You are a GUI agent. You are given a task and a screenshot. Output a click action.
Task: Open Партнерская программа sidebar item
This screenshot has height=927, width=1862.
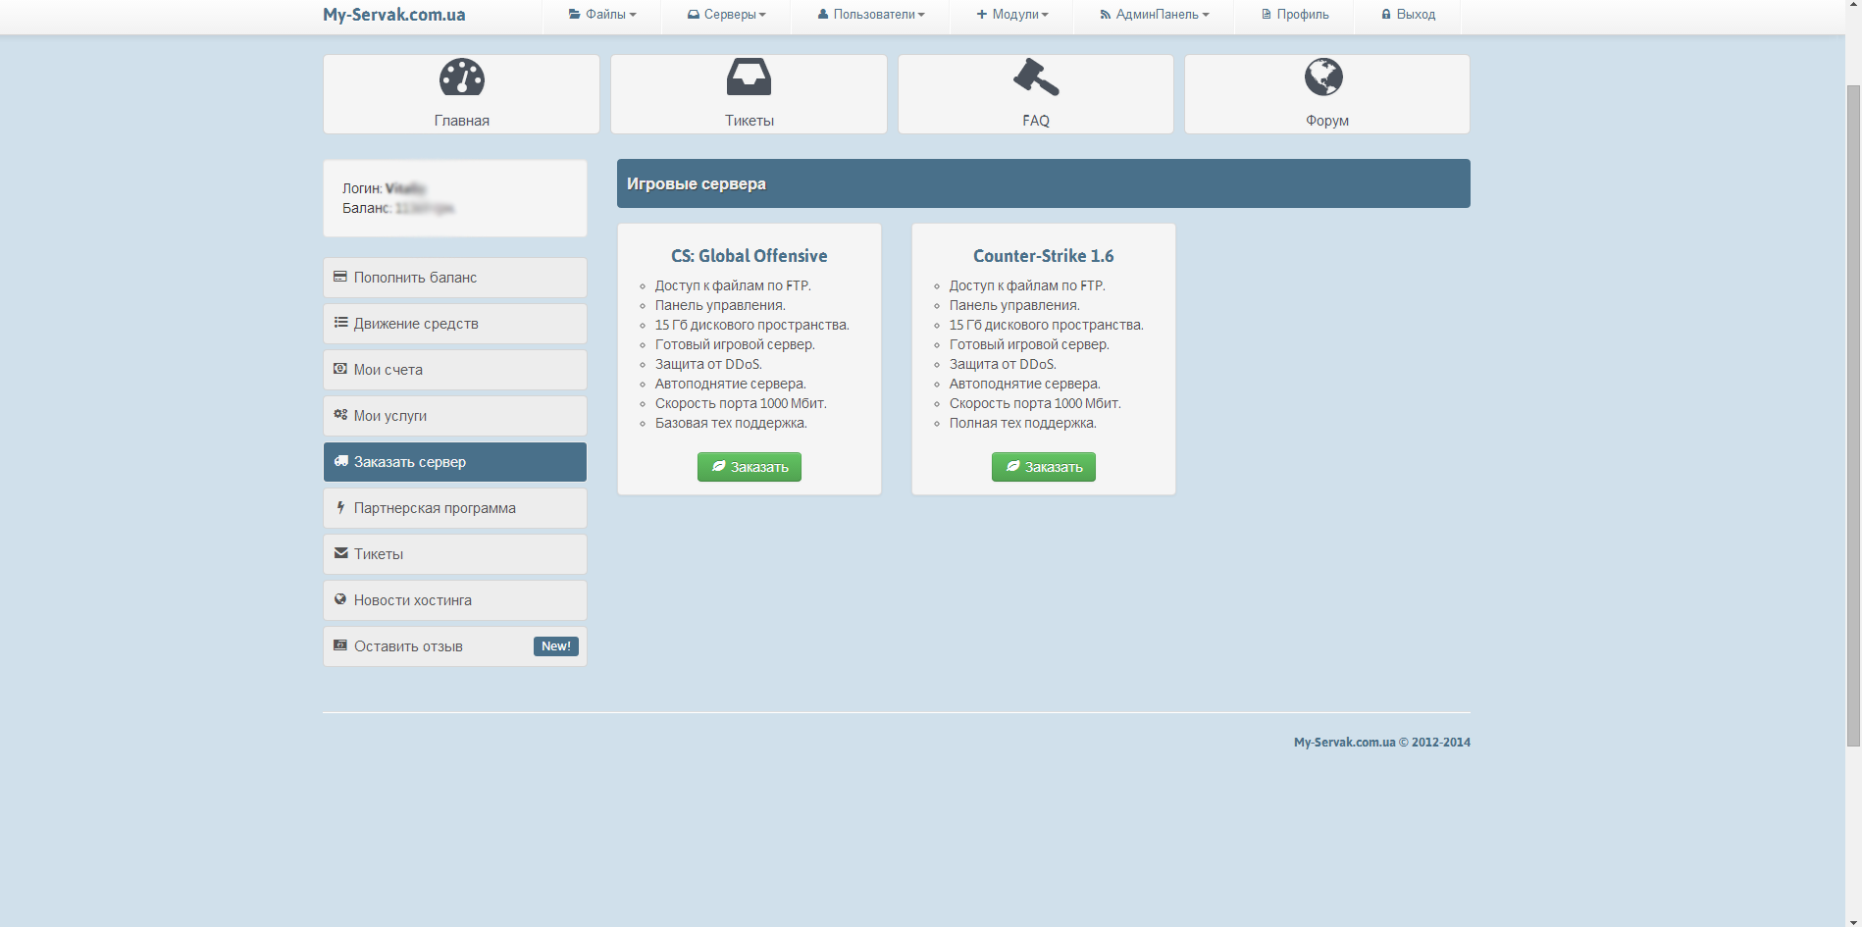455,508
